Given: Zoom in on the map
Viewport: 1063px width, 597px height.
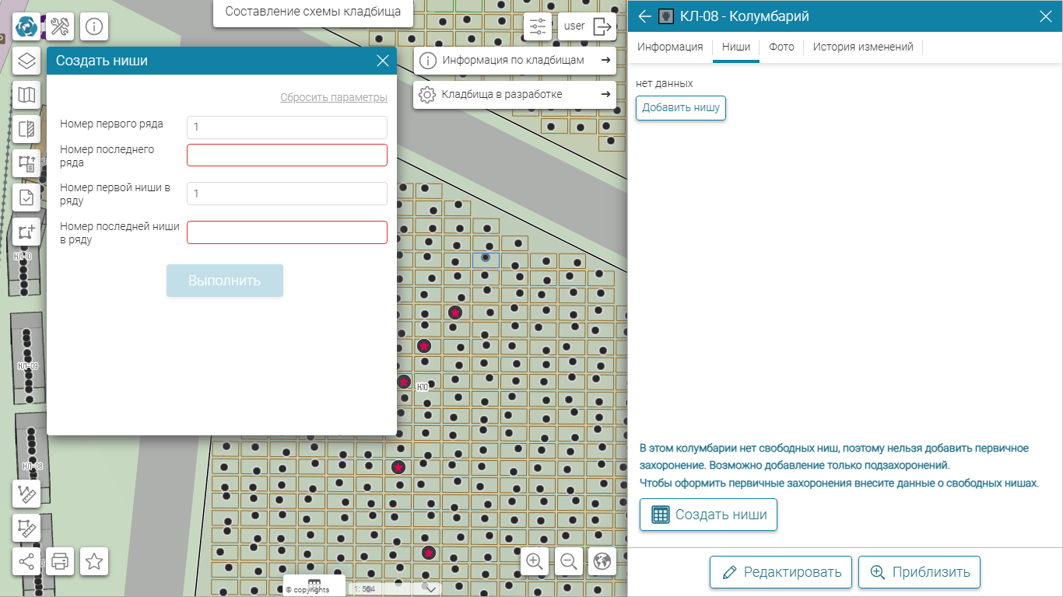Looking at the screenshot, I should (535, 561).
